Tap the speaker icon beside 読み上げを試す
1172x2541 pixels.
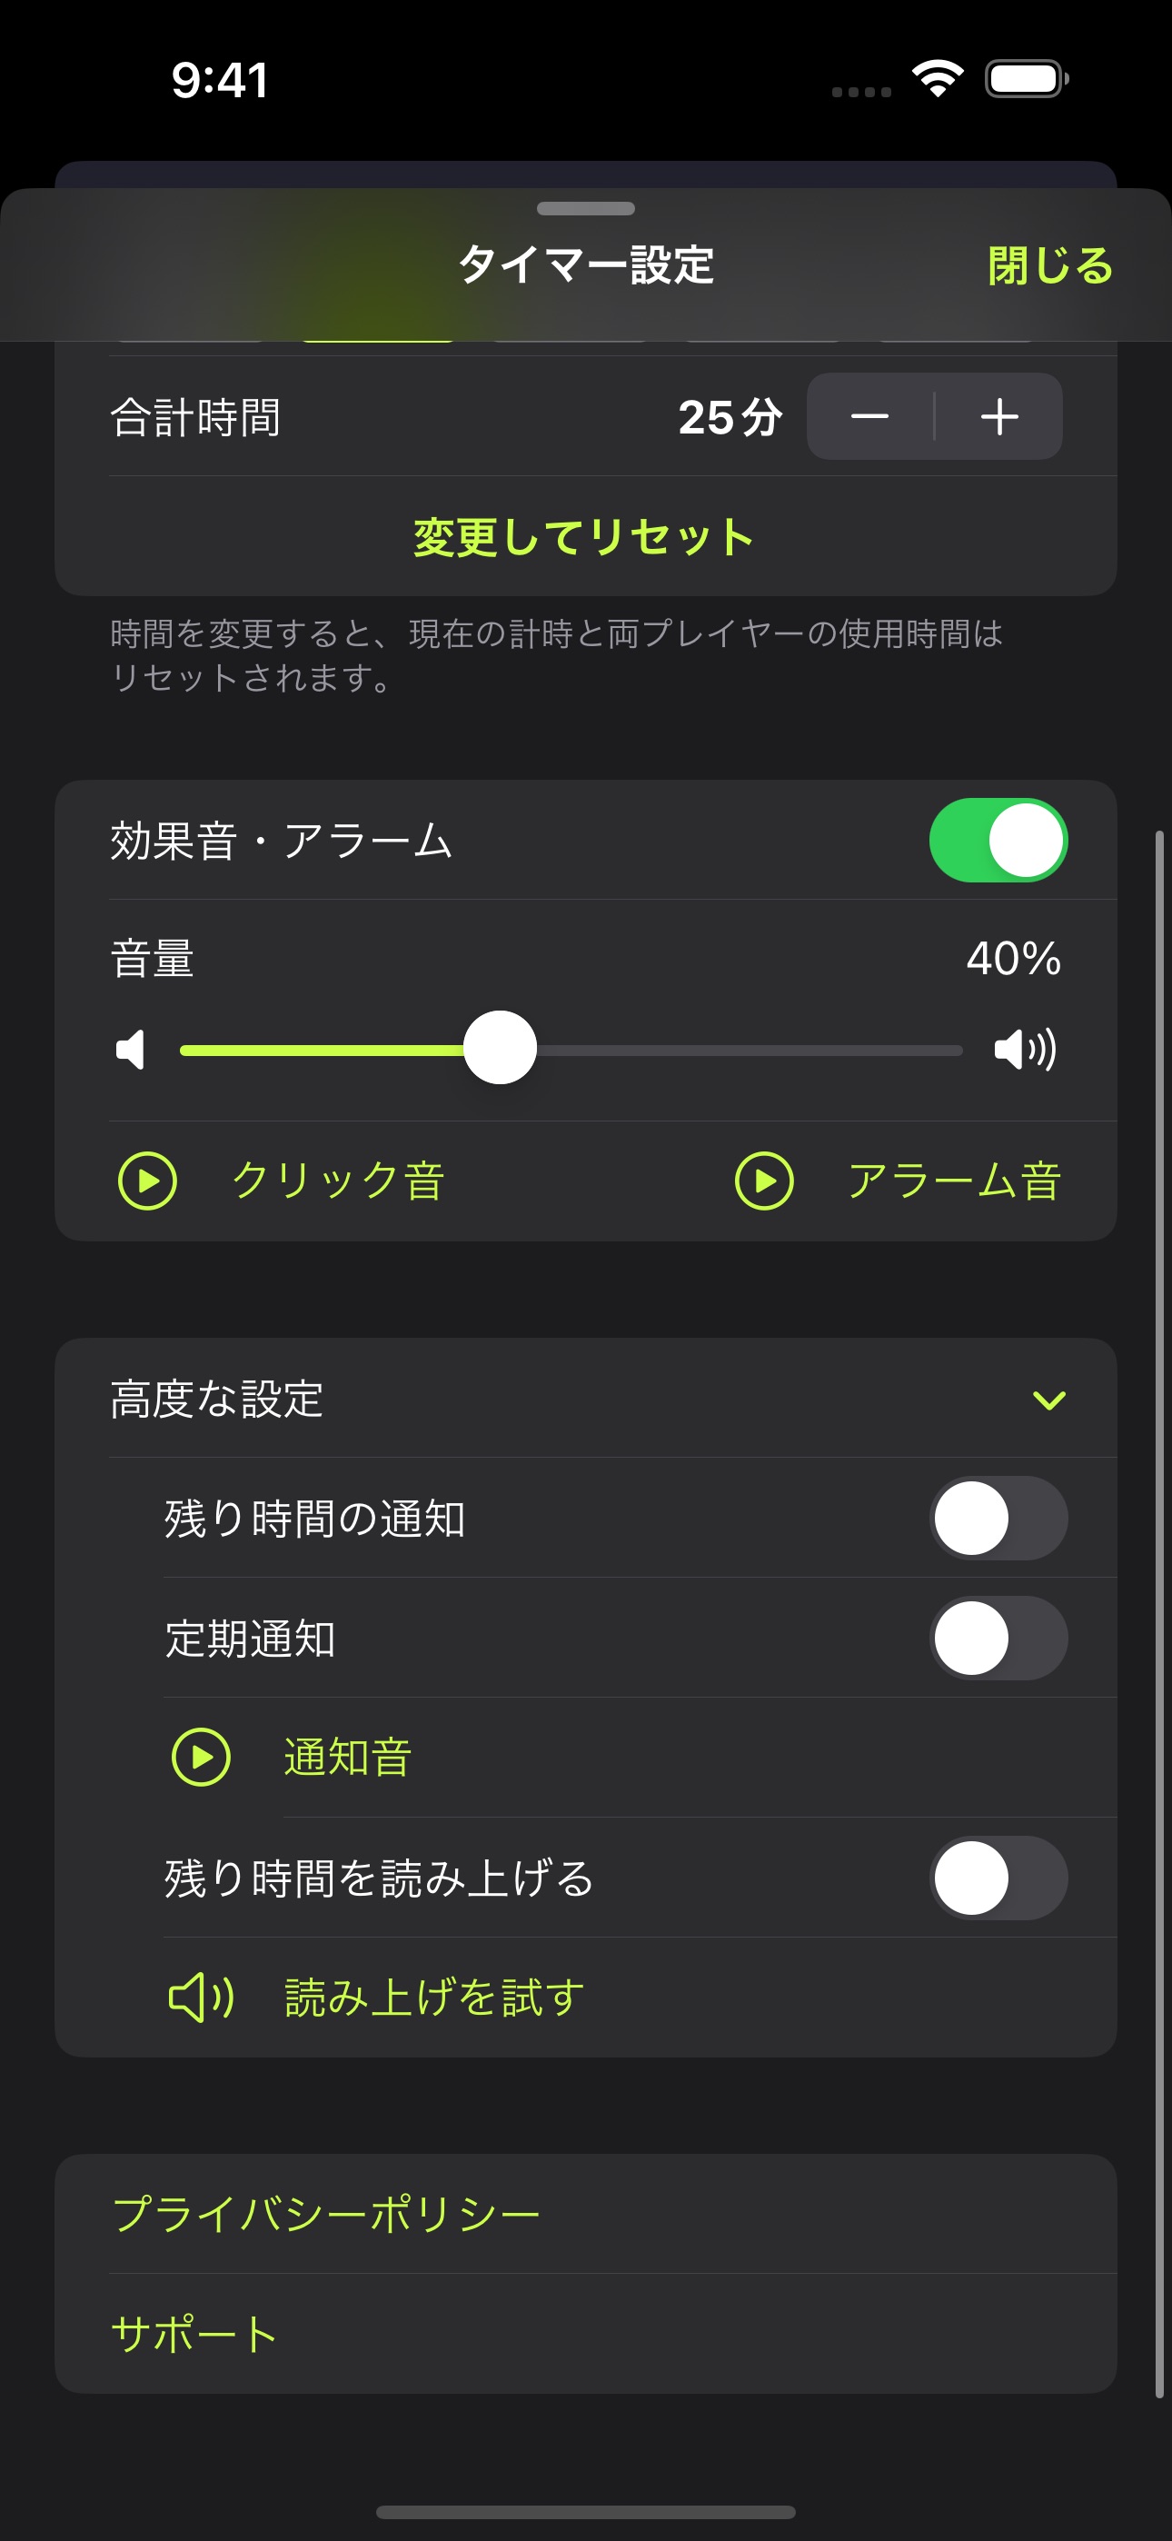point(202,1998)
